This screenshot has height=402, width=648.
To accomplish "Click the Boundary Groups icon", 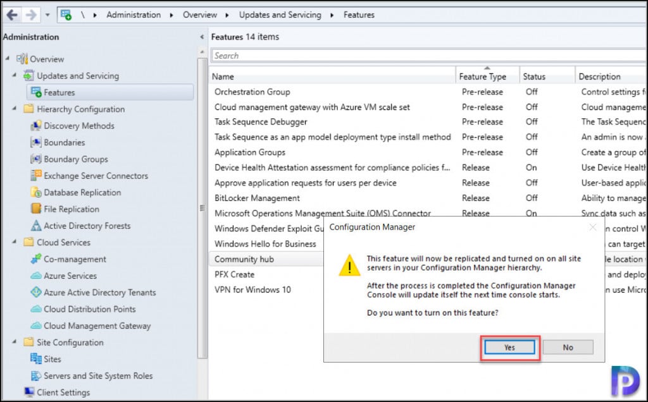I will click(36, 159).
